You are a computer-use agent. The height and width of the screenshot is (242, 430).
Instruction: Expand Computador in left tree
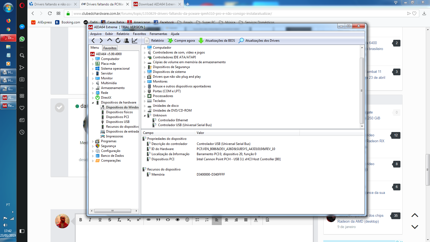tap(93, 59)
